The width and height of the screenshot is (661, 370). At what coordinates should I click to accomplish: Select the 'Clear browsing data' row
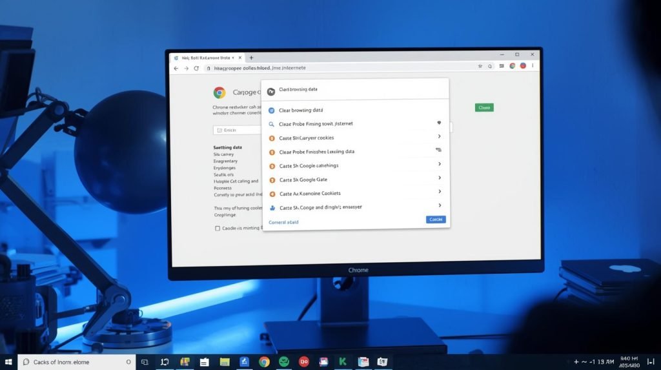[356, 110]
